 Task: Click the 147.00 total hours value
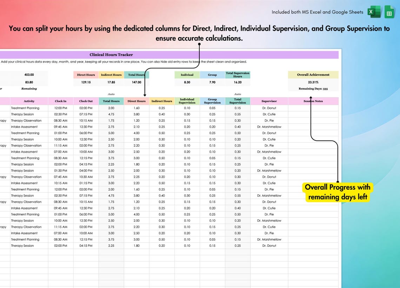[x=136, y=82]
